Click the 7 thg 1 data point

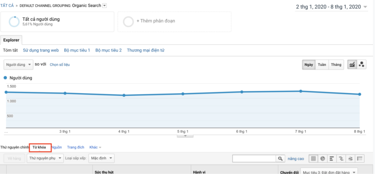(300, 91)
